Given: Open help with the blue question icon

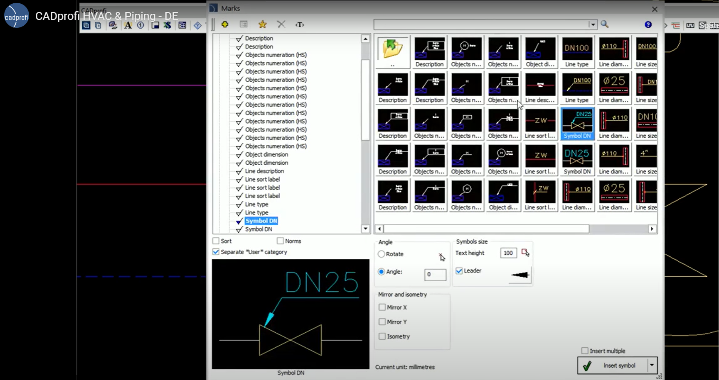Looking at the screenshot, I should click(x=648, y=24).
